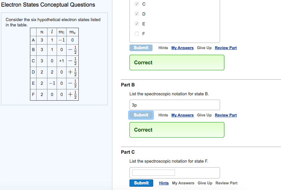This screenshot has width=281, height=190.
Task: Click the empty answer box for Part C
Action: 153,172
